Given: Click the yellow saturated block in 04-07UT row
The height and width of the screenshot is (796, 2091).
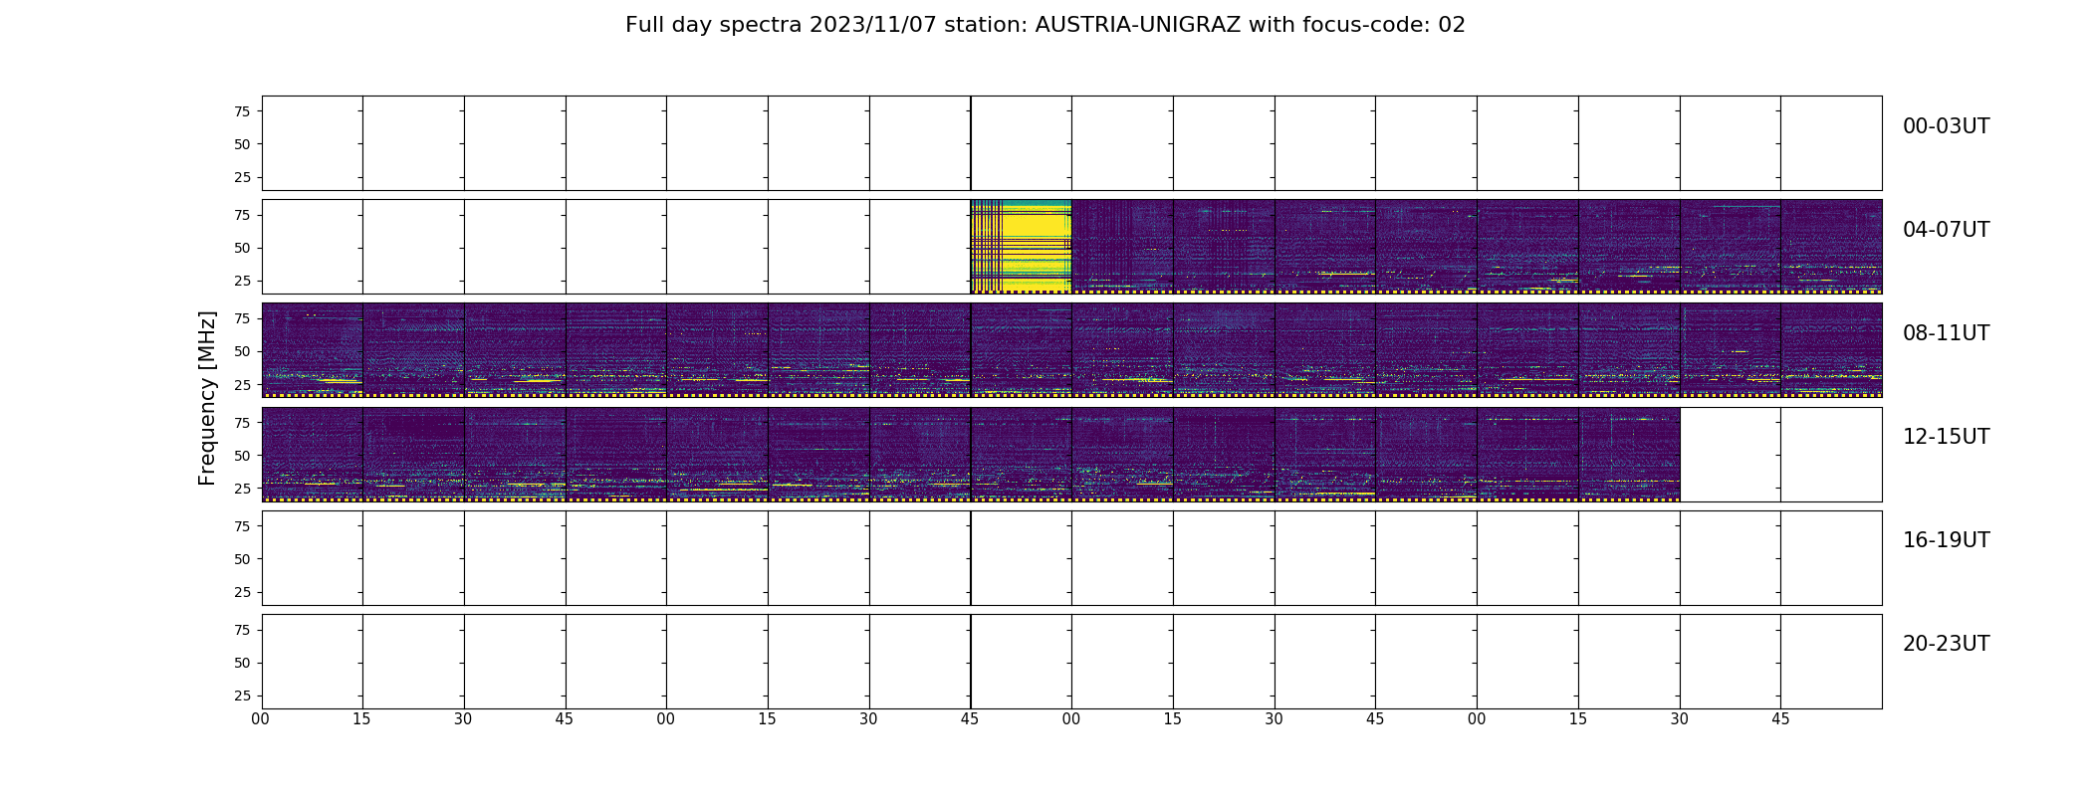Looking at the screenshot, I should [x=1021, y=246].
